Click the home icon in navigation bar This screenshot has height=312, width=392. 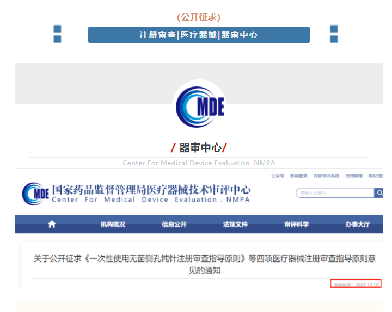point(52,224)
